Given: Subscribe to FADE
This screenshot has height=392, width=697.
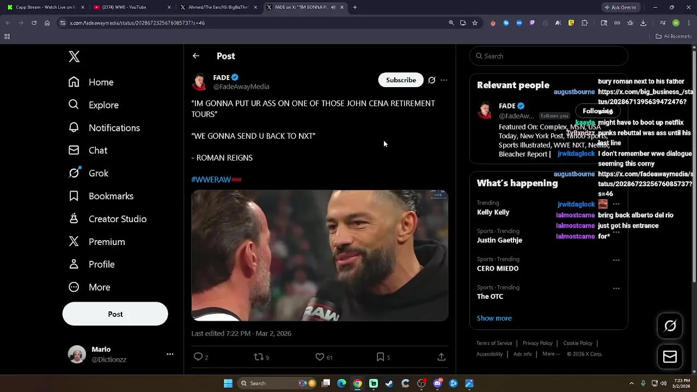Looking at the screenshot, I should pyautogui.click(x=401, y=80).
